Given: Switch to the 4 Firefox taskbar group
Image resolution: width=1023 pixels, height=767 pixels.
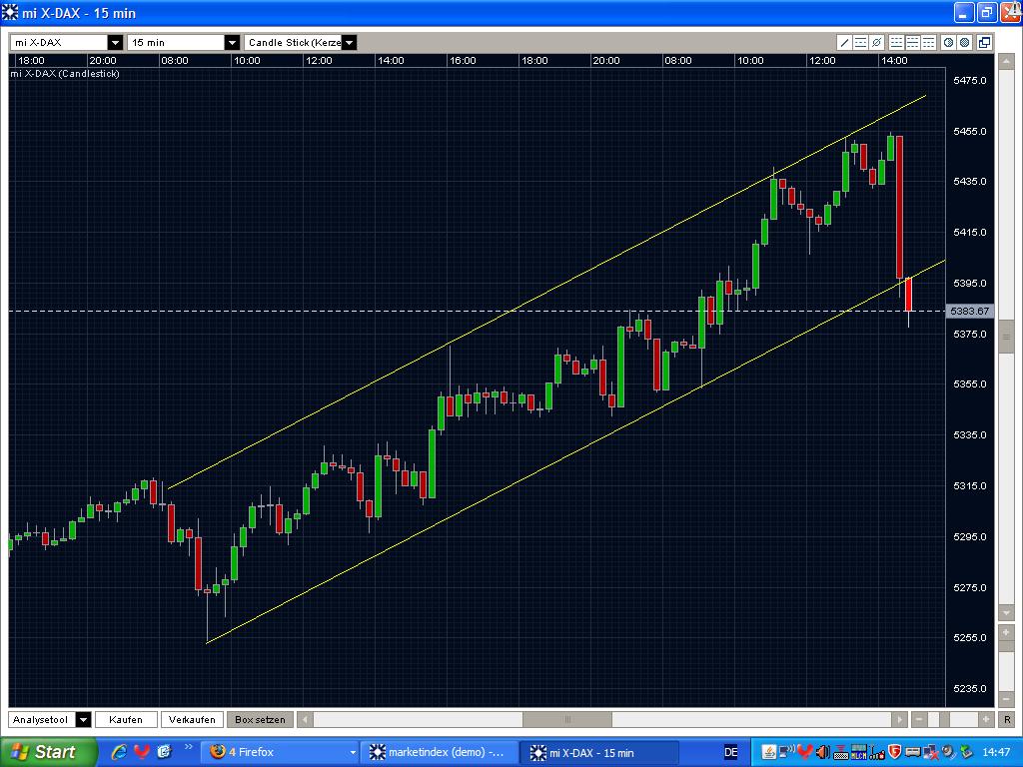Looking at the screenshot, I should pyautogui.click(x=281, y=752).
